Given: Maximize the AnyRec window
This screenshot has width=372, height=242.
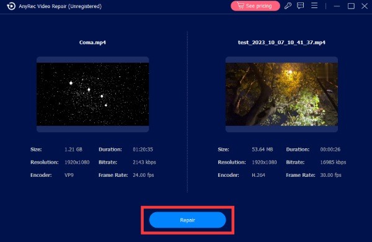Looking at the screenshot, I should [351, 6].
